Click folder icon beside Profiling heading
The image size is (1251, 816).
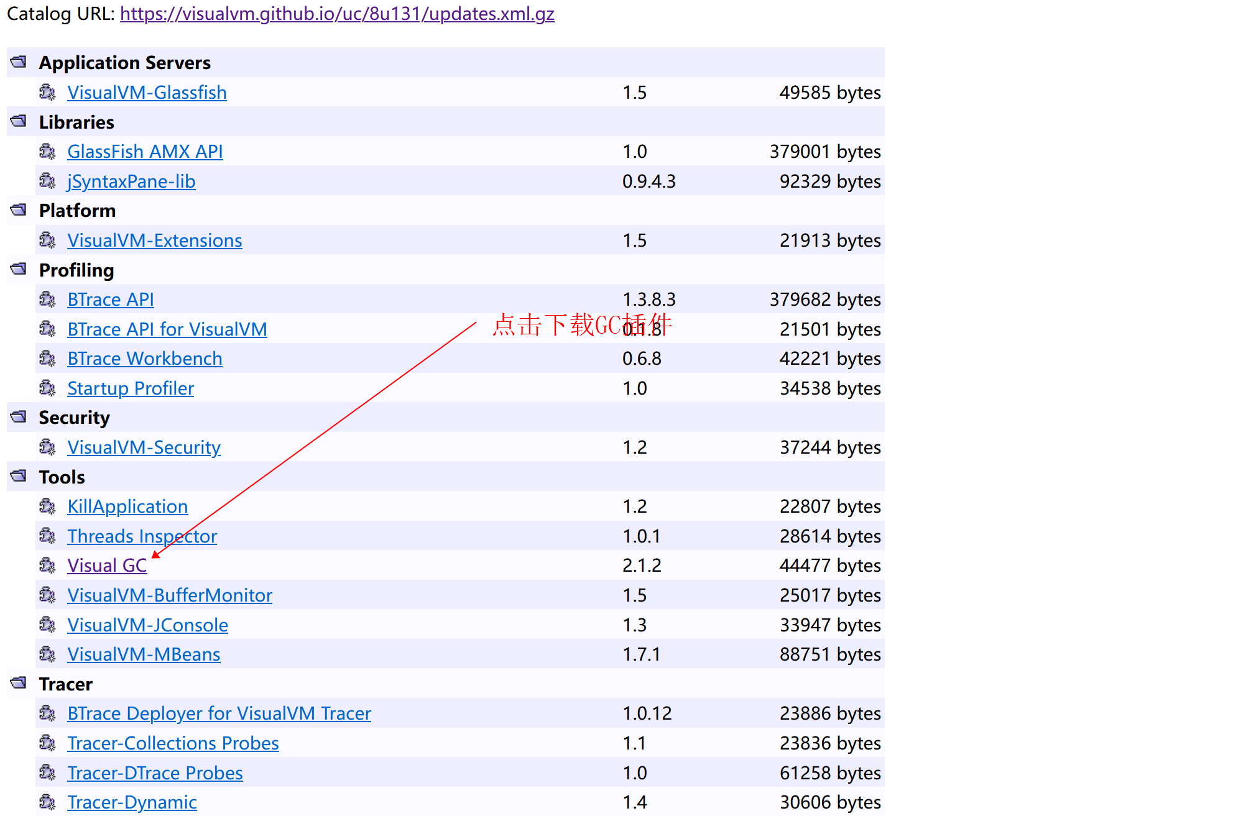click(x=19, y=268)
